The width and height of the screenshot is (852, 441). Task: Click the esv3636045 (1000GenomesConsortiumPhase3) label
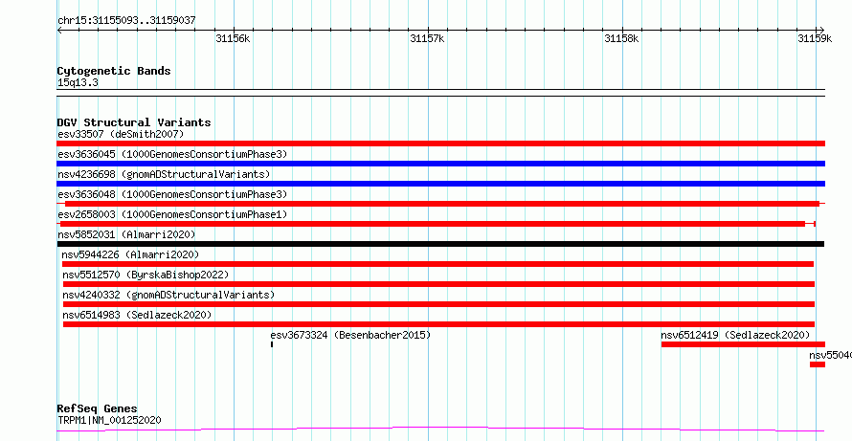pos(171,154)
